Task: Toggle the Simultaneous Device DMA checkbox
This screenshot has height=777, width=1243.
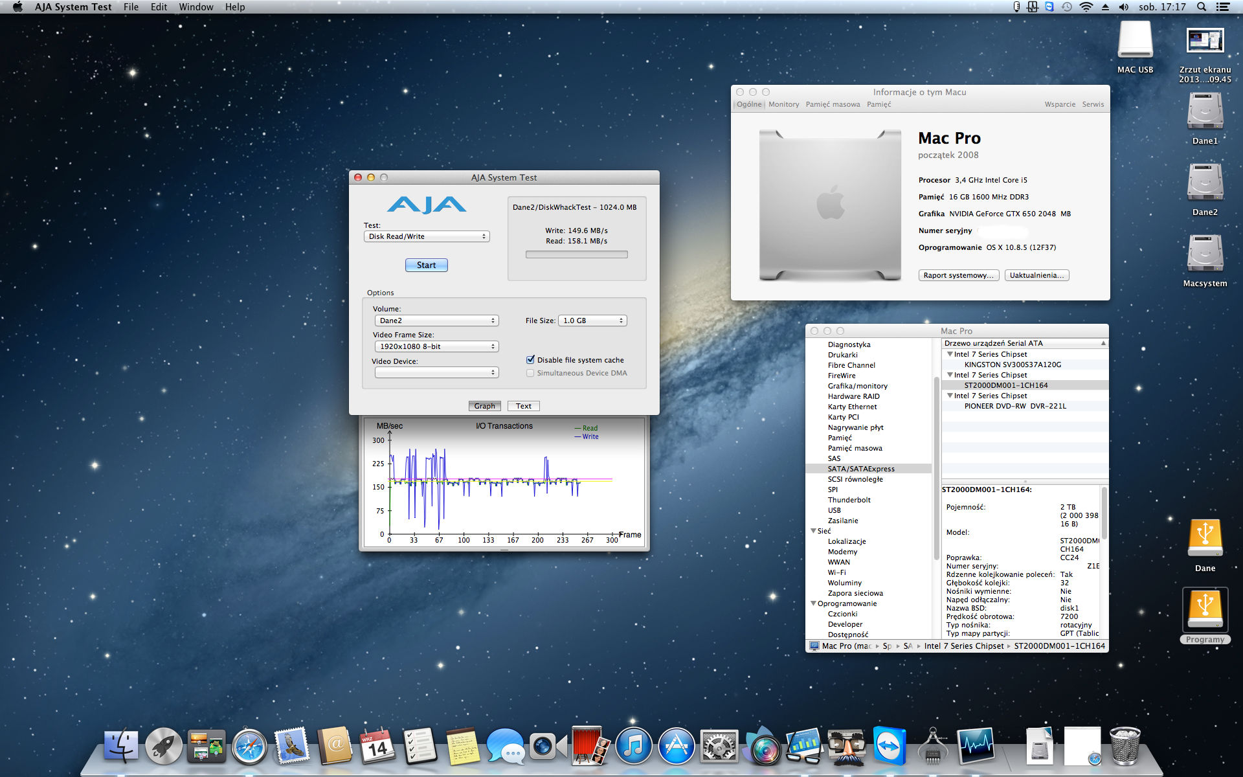Action: click(531, 373)
